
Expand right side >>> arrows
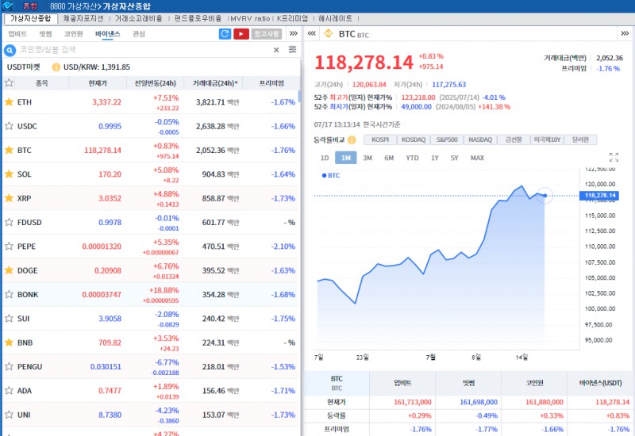click(625, 33)
